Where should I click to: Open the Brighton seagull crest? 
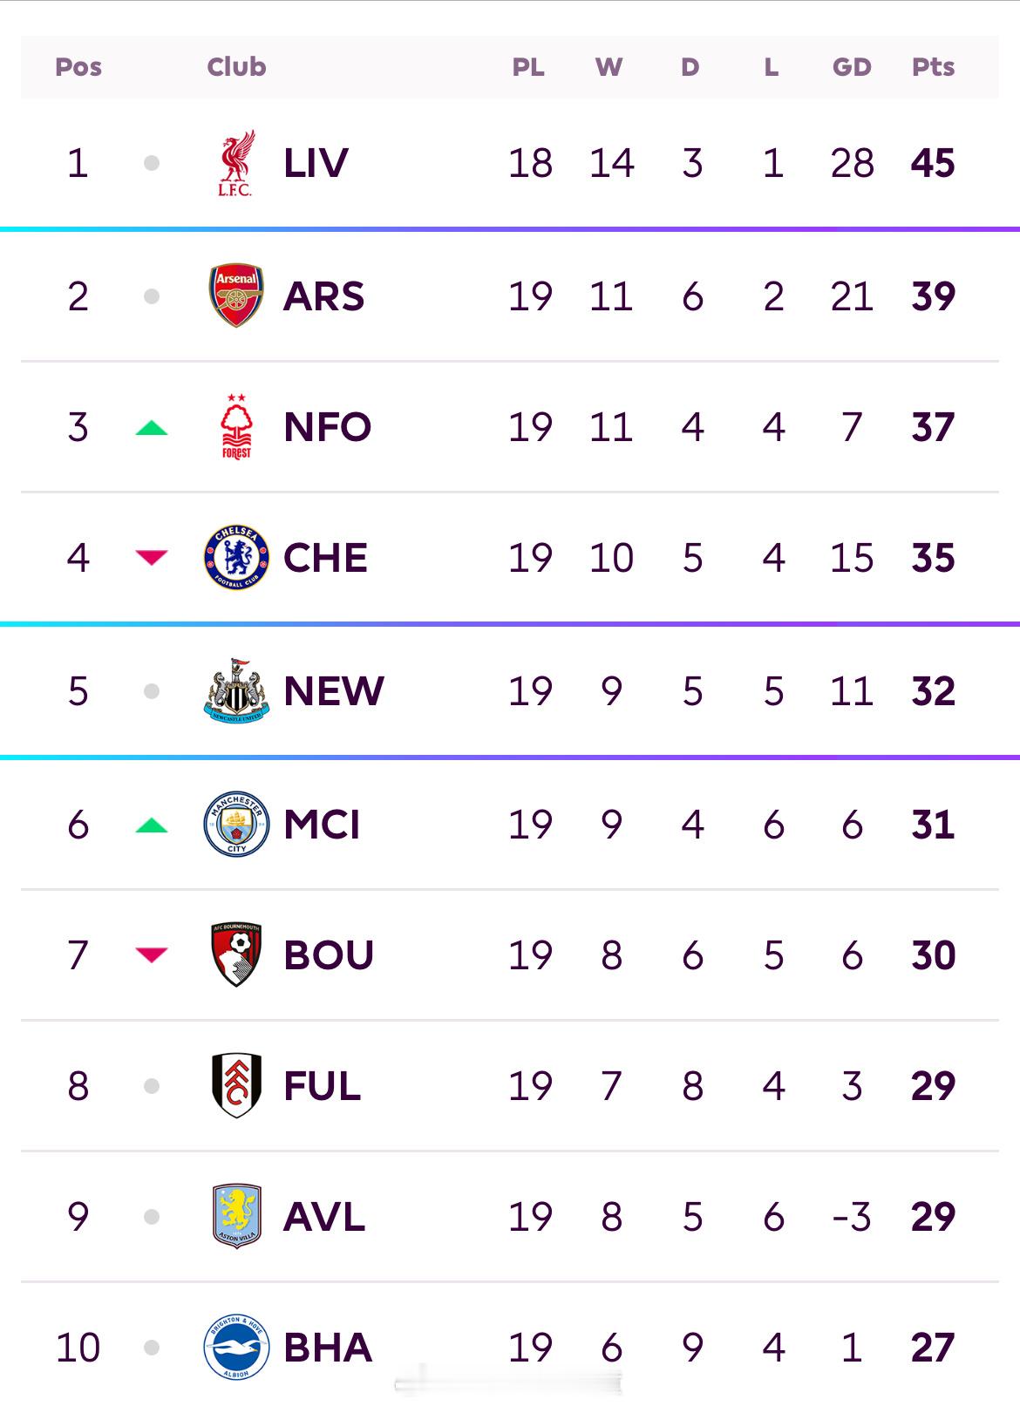(236, 1347)
